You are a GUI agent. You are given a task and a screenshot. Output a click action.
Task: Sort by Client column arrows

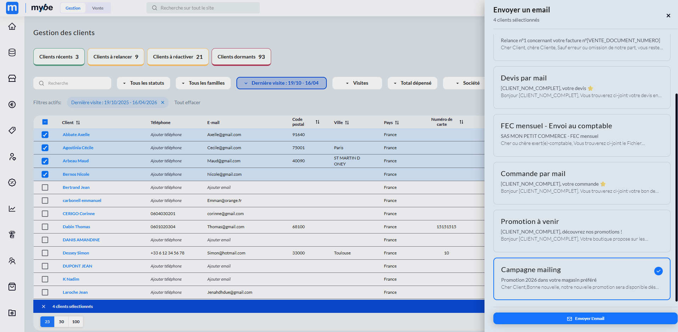[x=78, y=123]
